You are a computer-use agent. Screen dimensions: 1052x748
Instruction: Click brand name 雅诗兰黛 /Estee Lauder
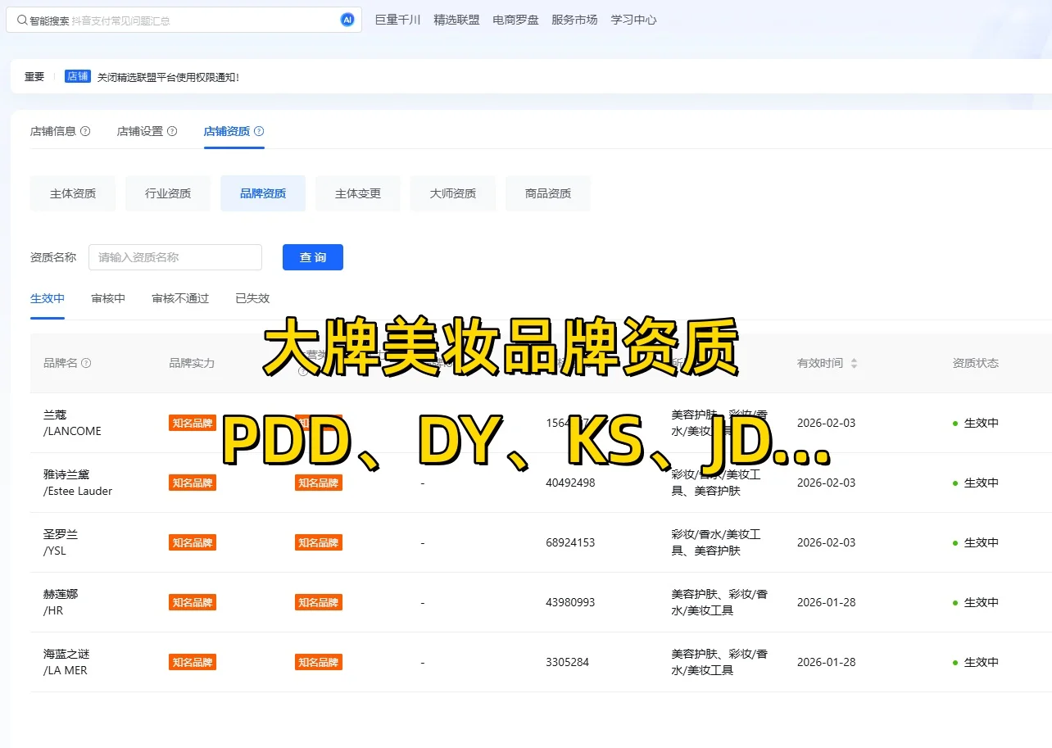(x=78, y=483)
